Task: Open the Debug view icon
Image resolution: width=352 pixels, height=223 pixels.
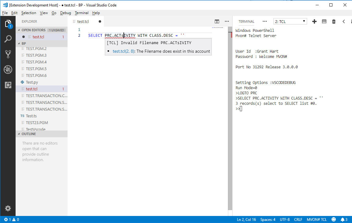Action: click(x=8, y=70)
